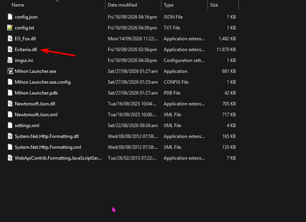The width and height of the screenshot is (306, 222).
Task: Sort by the Size column header
Action: 214,5
